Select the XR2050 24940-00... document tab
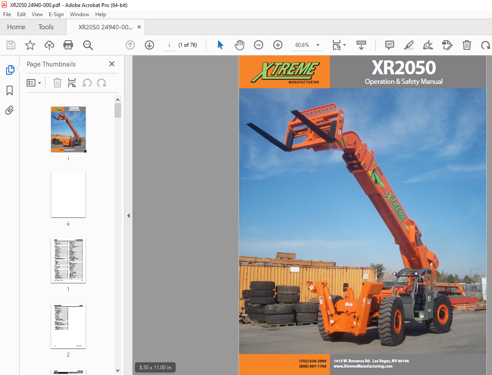This screenshot has height=375, width=492. (105, 27)
